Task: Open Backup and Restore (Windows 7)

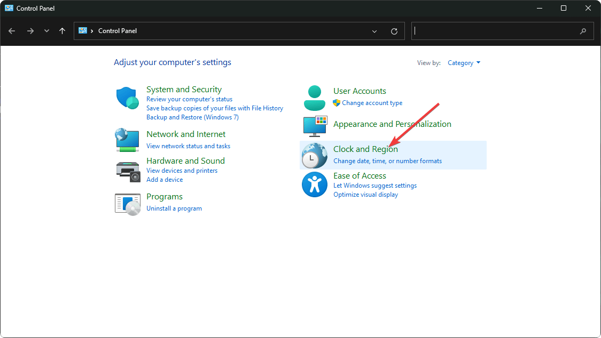Action: [192, 117]
